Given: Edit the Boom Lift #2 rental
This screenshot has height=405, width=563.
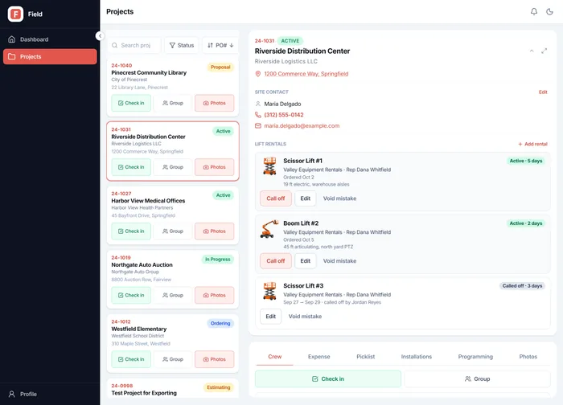Looking at the screenshot, I should [x=305, y=261].
